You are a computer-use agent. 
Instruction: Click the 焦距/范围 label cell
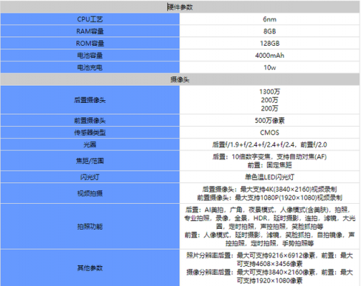pos(90,161)
